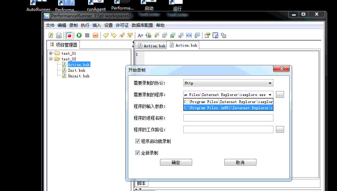Click the undo yellow arrow icon
The height and width of the screenshot is (191, 337).
(106, 35)
